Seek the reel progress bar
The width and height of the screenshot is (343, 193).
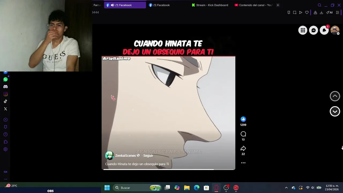point(169,169)
